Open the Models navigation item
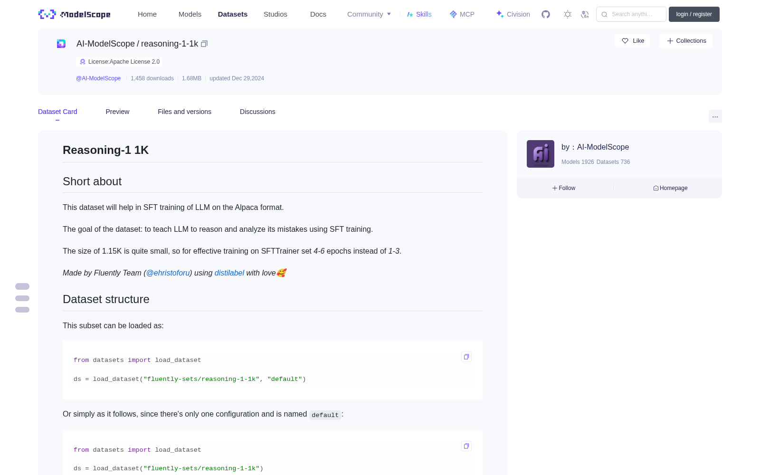760x475 pixels. (x=190, y=14)
